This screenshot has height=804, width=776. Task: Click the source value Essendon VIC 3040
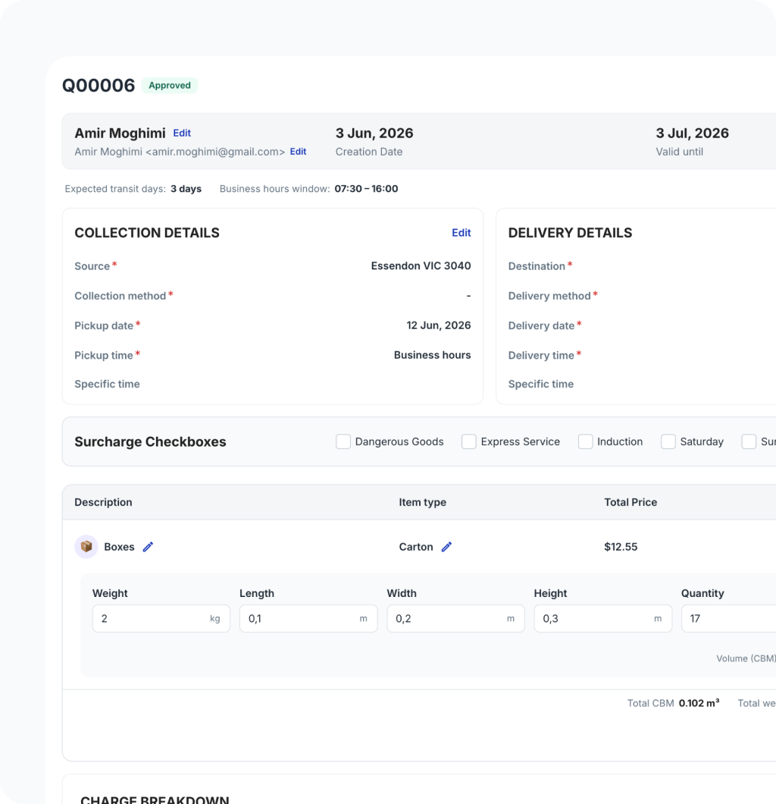(x=421, y=265)
